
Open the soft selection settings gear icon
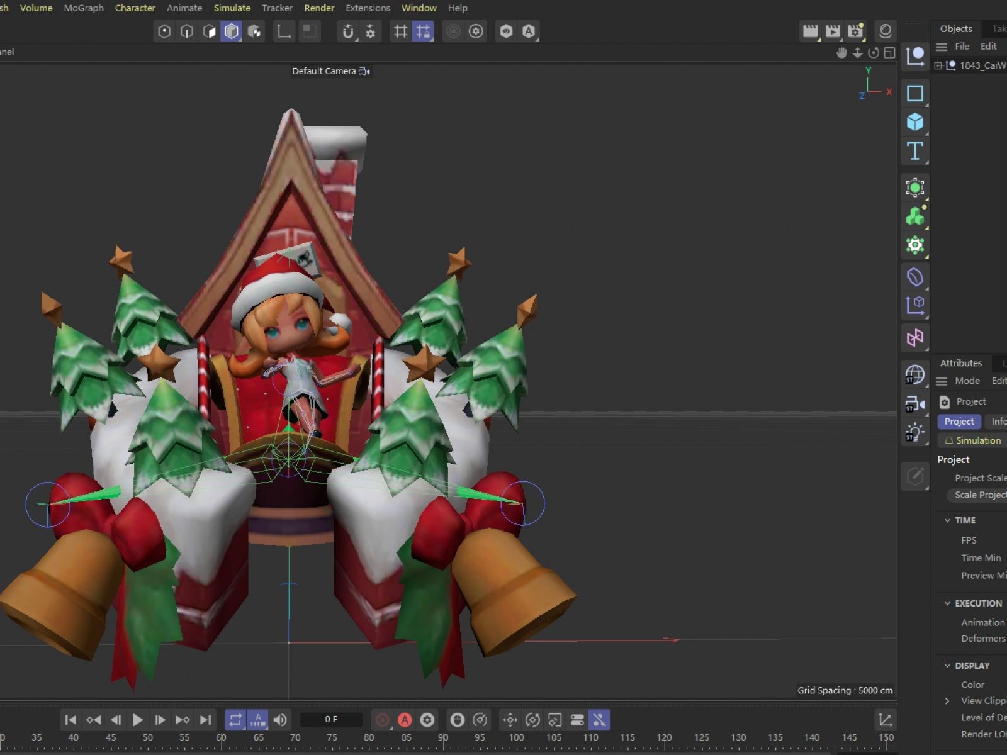click(x=476, y=31)
